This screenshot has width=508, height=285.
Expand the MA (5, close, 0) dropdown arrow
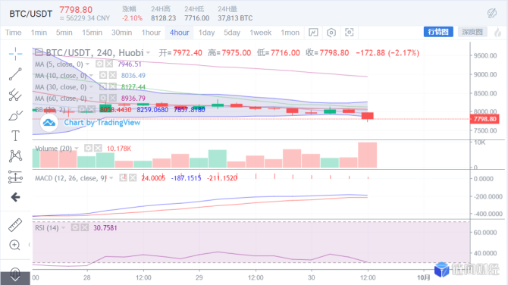(x=87, y=64)
